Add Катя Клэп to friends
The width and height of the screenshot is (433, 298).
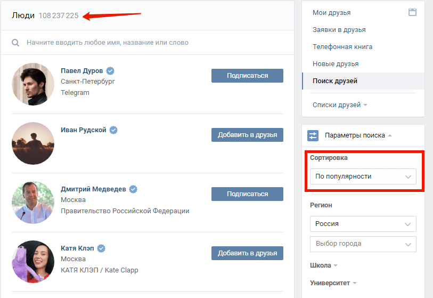coord(247,253)
